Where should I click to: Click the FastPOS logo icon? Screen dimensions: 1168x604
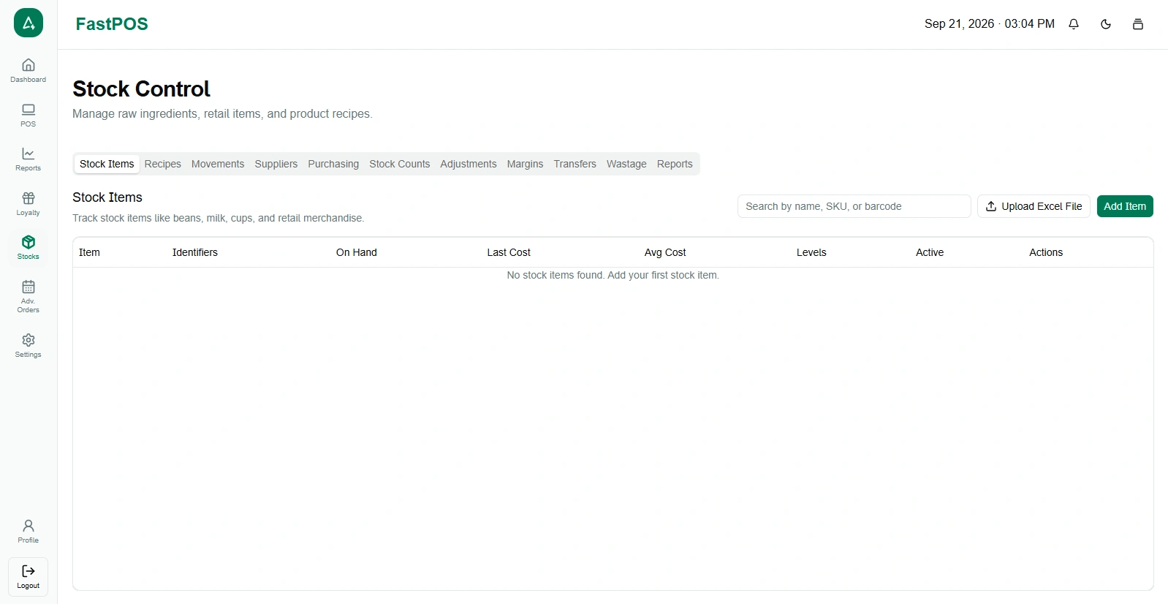[29, 23]
